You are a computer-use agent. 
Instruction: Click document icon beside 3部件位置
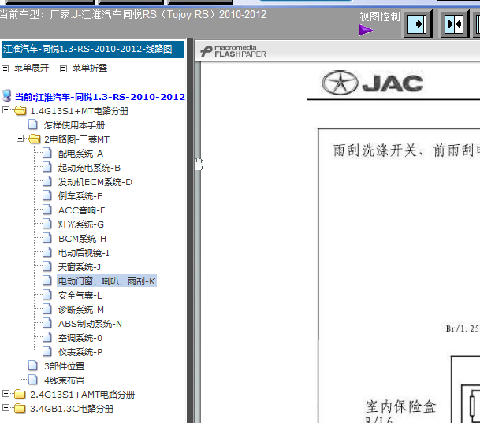tap(33, 365)
